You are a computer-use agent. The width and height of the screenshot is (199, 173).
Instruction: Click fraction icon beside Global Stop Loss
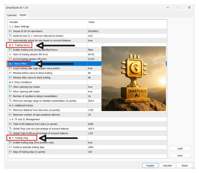pos(10,128)
